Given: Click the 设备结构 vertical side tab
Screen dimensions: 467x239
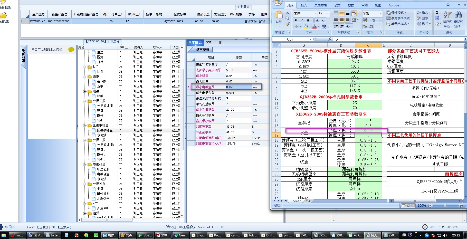Looking at the screenshot, I should click(23, 55).
